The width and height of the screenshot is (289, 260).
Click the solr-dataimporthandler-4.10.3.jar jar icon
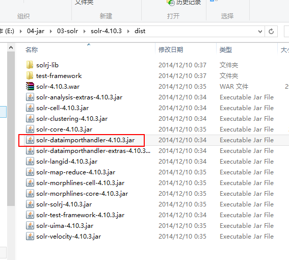point(30,140)
